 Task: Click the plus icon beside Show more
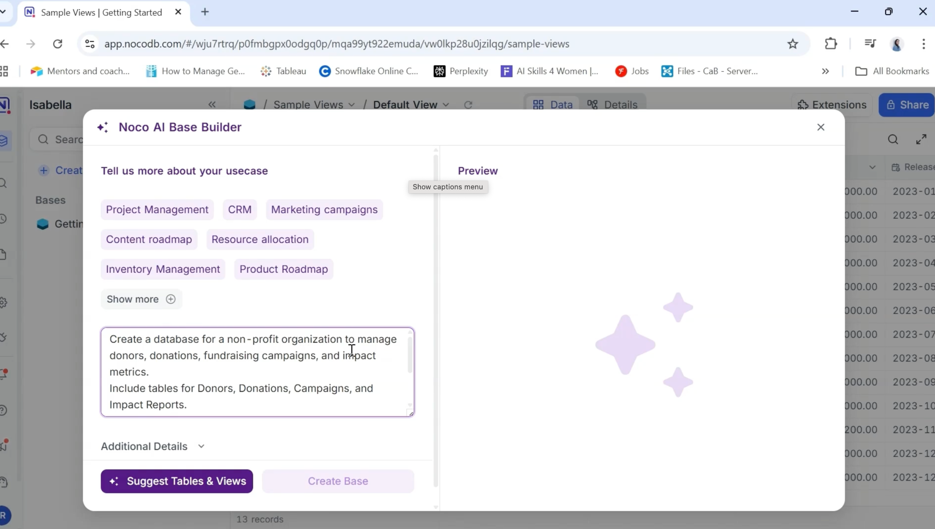170,299
